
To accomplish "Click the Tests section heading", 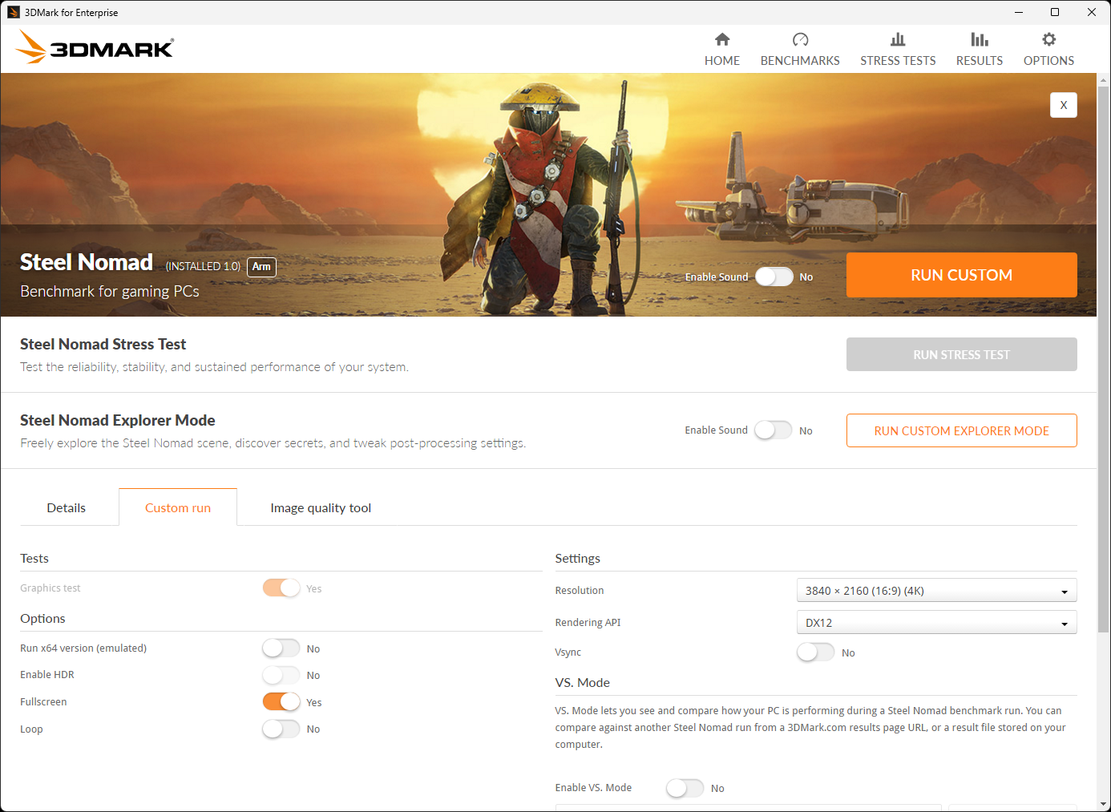I will pyautogui.click(x=34, y=558).
